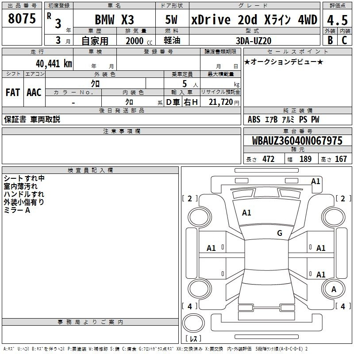
Task: Click spare tire circle above [レス]
Action: click(193, 323)
